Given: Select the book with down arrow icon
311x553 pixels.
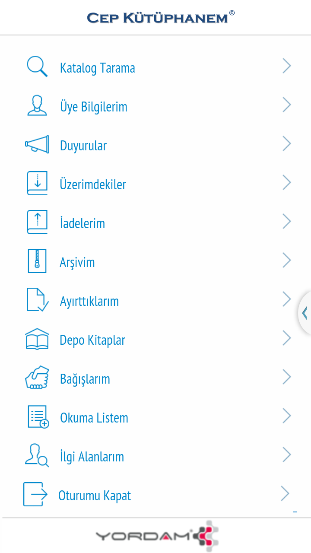Looking at the screenshot, I should (37, 183).
